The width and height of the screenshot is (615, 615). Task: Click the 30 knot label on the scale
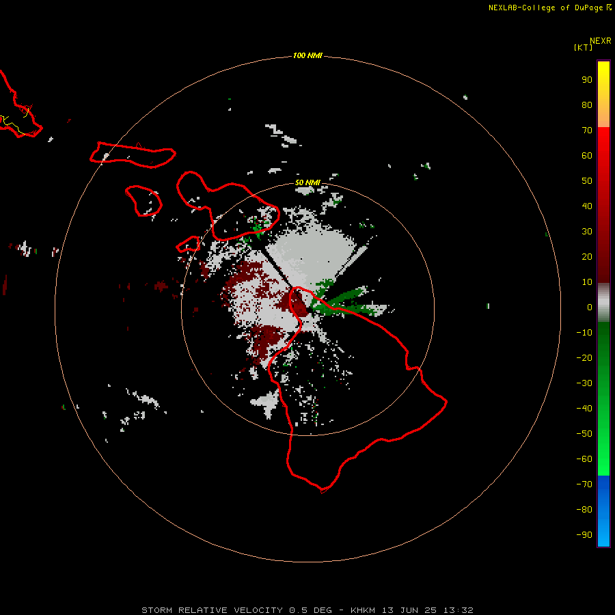(x=587, y=232)
